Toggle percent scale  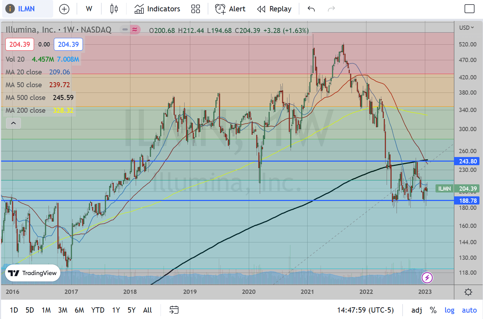coord(433,310)
